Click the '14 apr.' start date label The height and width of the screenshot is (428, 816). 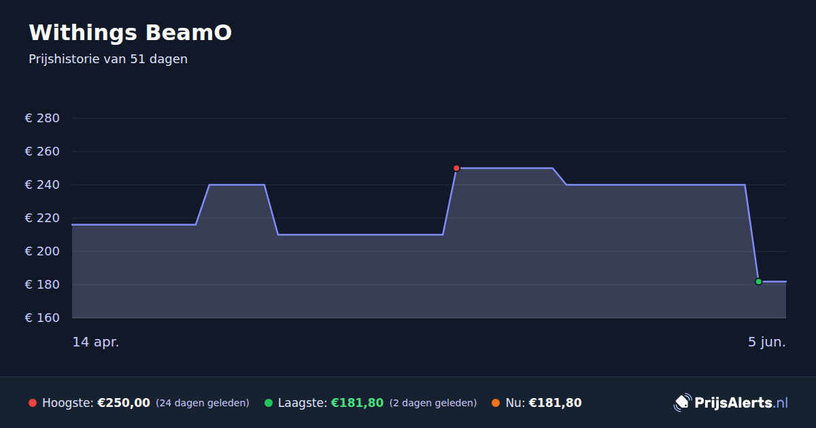tap(96, 342)
